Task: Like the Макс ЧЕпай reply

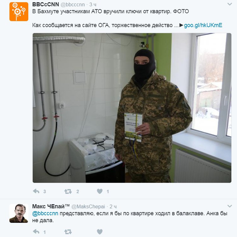Action: pos(100,232)
